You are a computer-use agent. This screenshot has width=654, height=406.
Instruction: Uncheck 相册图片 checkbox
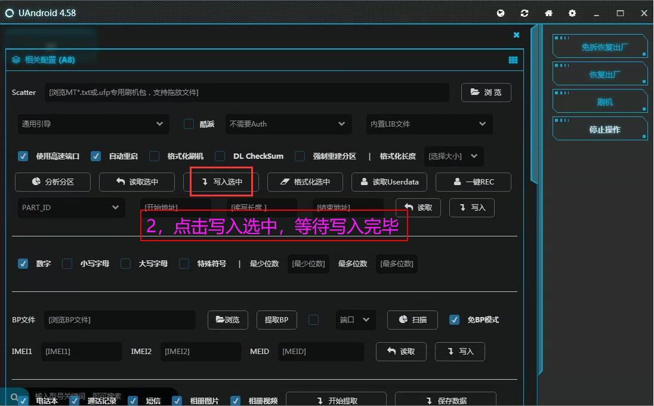point(177,401)
